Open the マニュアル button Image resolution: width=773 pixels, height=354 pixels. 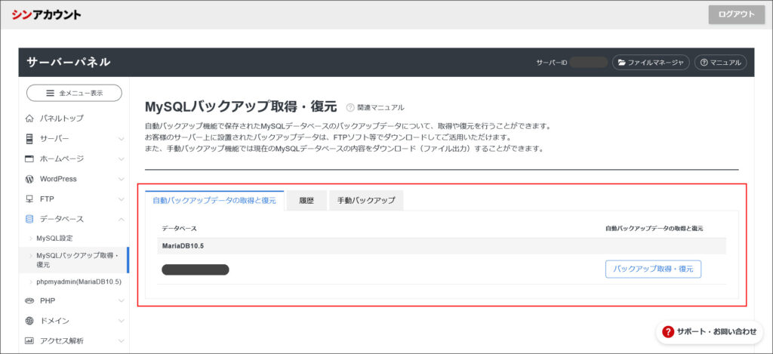[x=721, y=63]
